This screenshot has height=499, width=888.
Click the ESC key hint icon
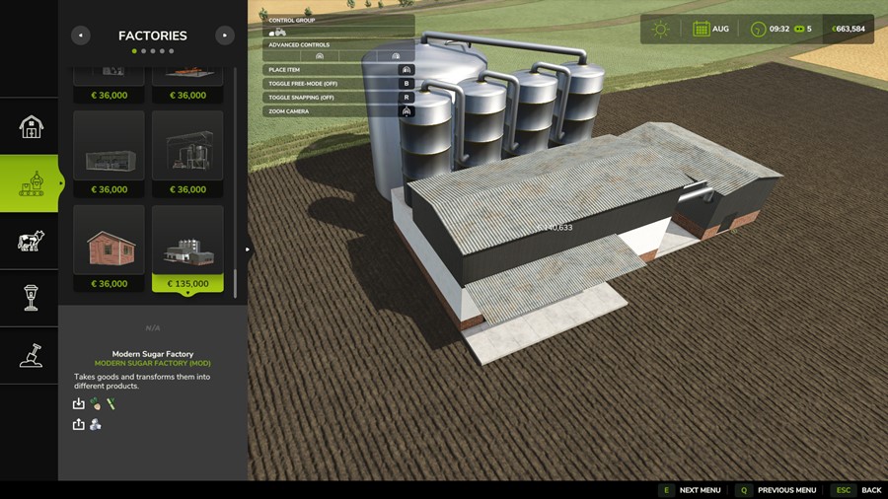[x=844, y=490]
